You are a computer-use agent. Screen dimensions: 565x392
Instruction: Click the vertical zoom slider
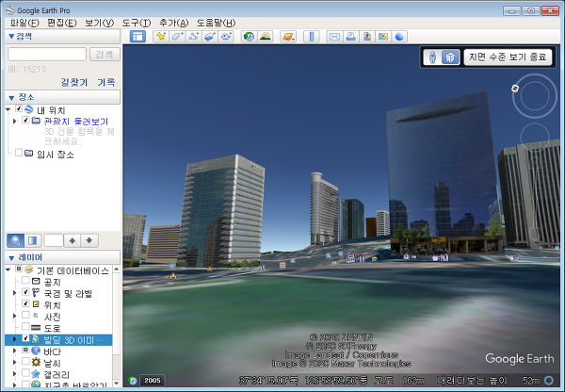(x=535, y=198)
